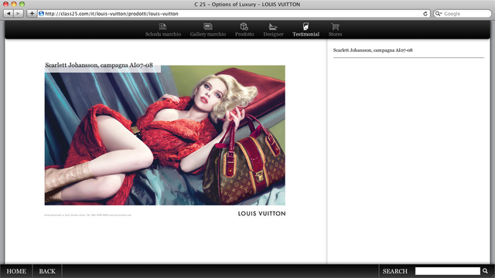Go to HOME in bottom bar
The height and width of the screenshot is (278, 495).
click(16, 271)
